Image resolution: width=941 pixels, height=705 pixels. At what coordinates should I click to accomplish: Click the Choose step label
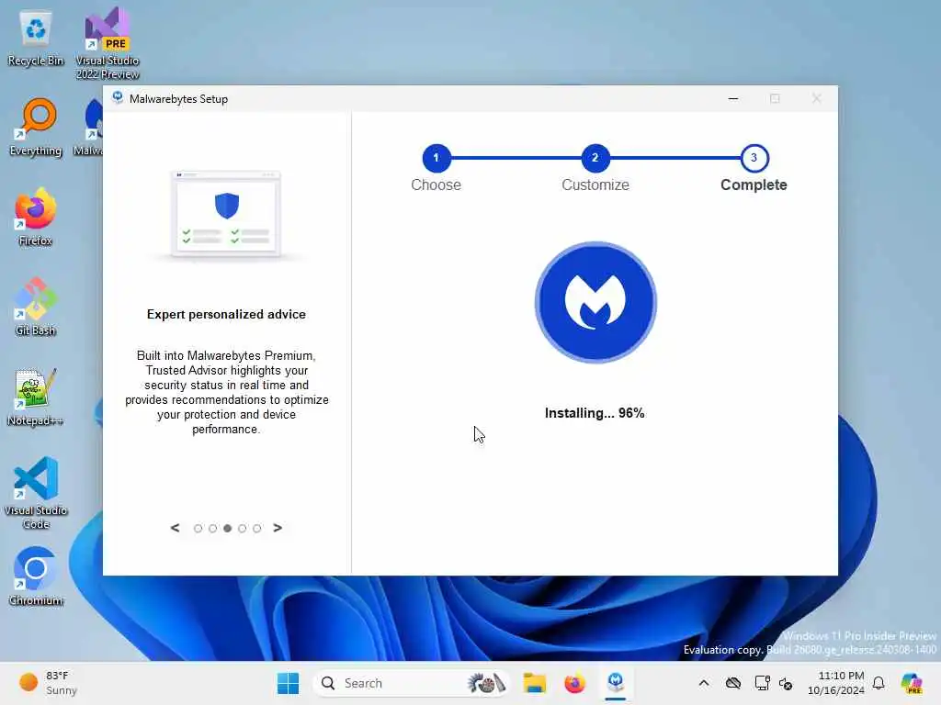[436, 185]
